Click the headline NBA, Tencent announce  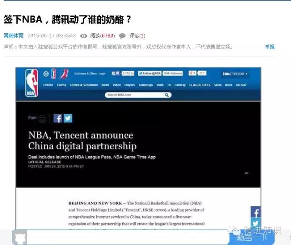pos(82,140)
